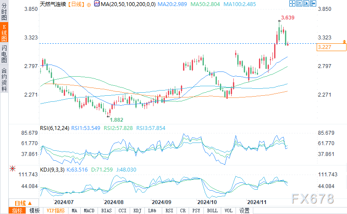
Task: Open the 合约资料 side tab
Action: click(x=4, y=80)
